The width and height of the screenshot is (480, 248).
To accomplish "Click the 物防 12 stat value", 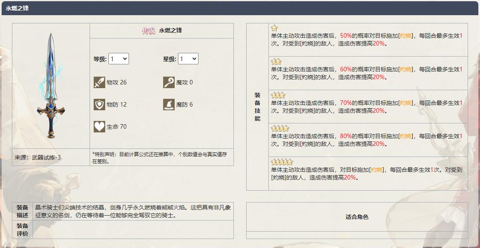I will pyautogui.click(x=117, y=105).
